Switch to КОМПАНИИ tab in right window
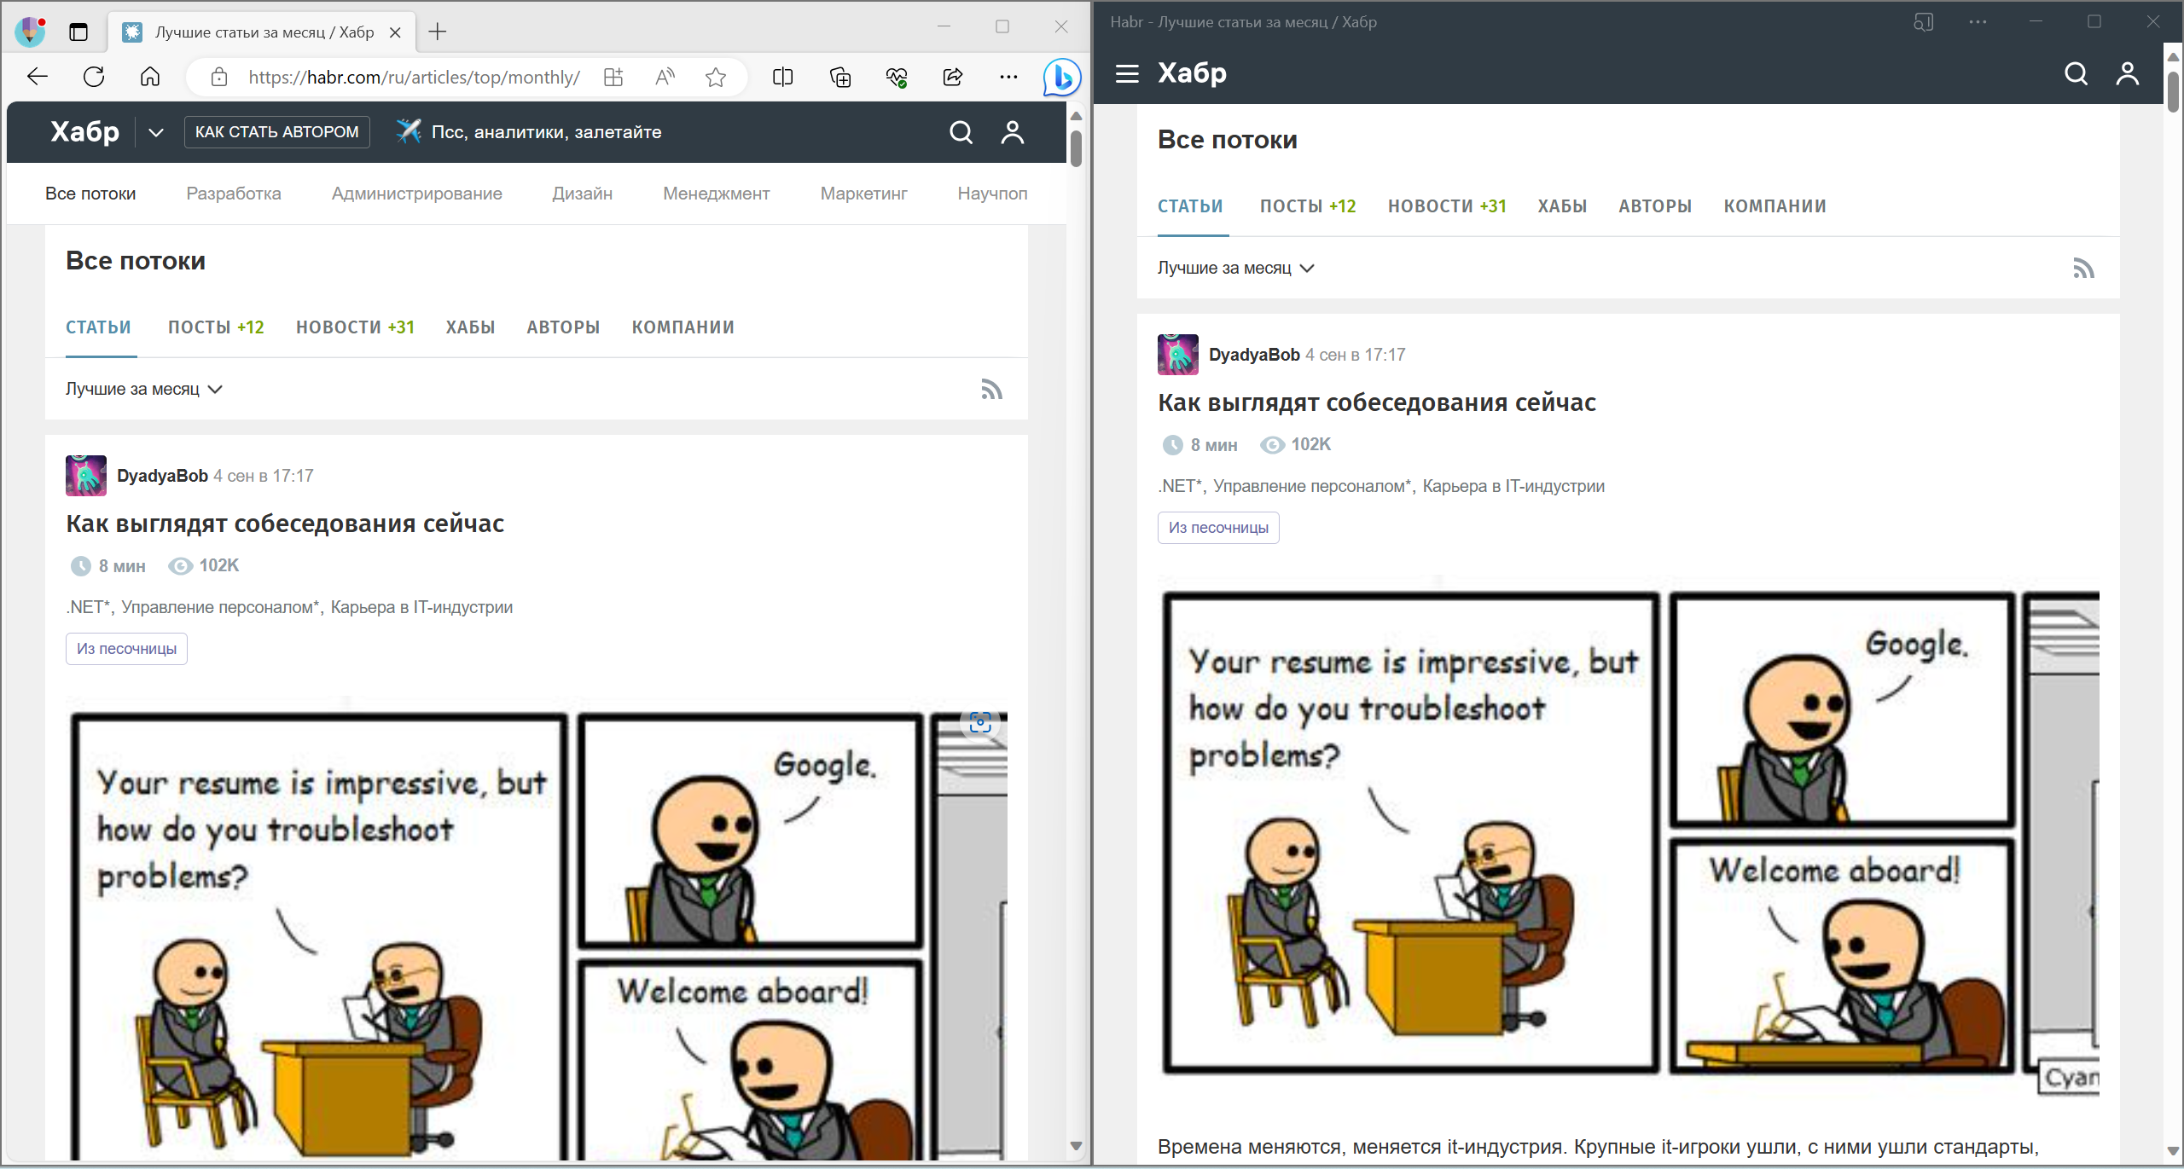Screen dimensions: 2184x1169 click(1775, 206)
